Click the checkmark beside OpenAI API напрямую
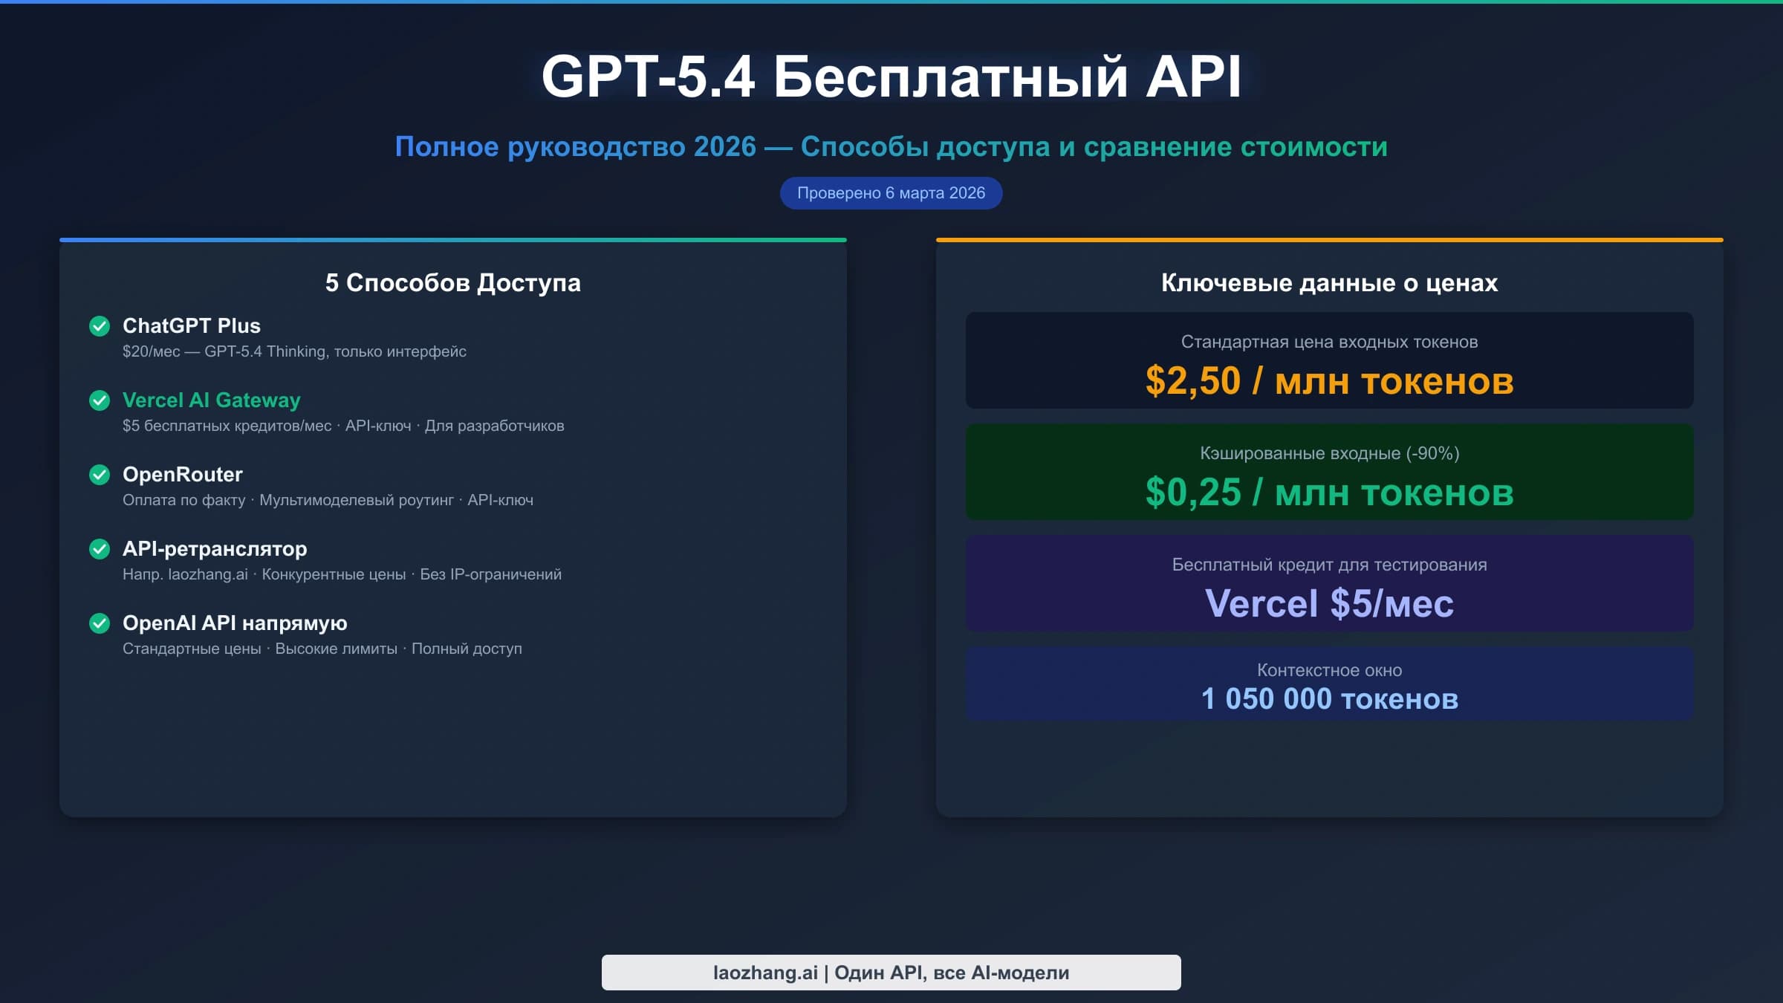1783x1003 pixels. tap(100, 623)
